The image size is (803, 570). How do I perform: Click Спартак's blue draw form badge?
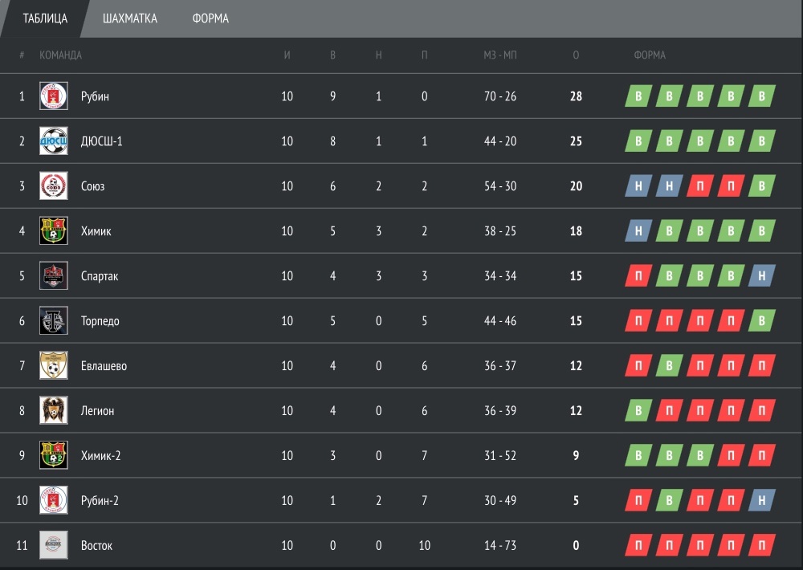(x=761, y=275)
